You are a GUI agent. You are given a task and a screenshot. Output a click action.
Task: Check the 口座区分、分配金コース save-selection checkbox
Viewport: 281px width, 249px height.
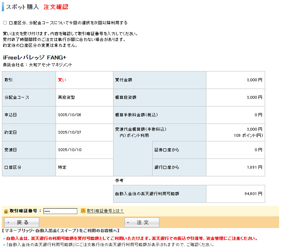point(5,23)
